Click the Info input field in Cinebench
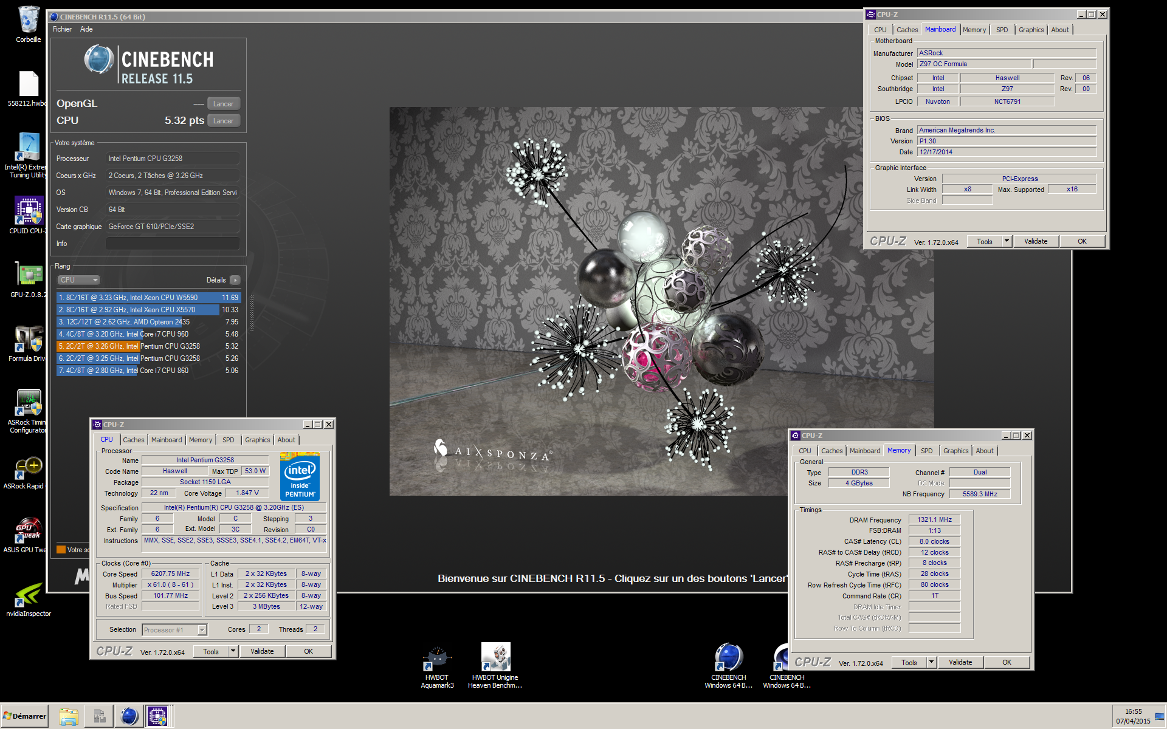The image size is (1167, 729). 173,244
